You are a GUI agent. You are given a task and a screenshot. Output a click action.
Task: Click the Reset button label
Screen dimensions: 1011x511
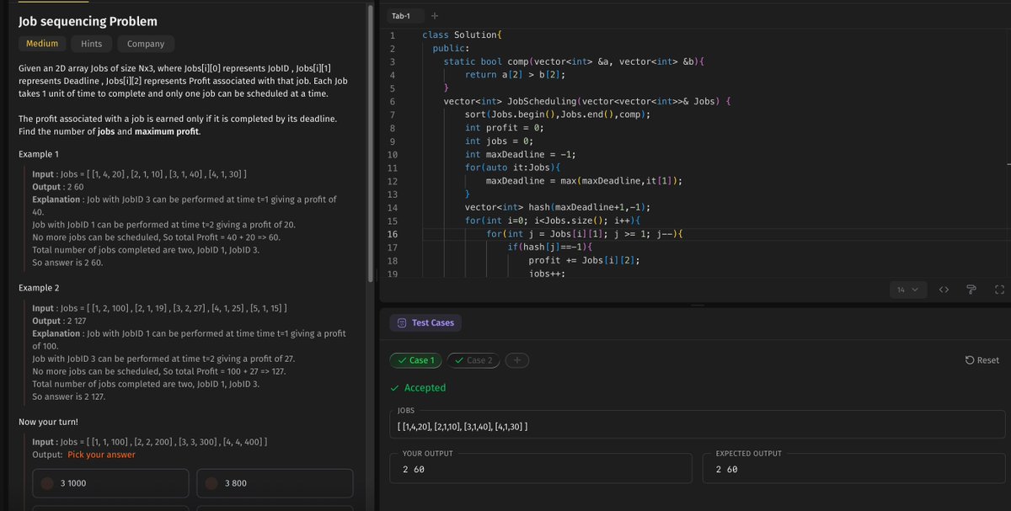[988, 360]
